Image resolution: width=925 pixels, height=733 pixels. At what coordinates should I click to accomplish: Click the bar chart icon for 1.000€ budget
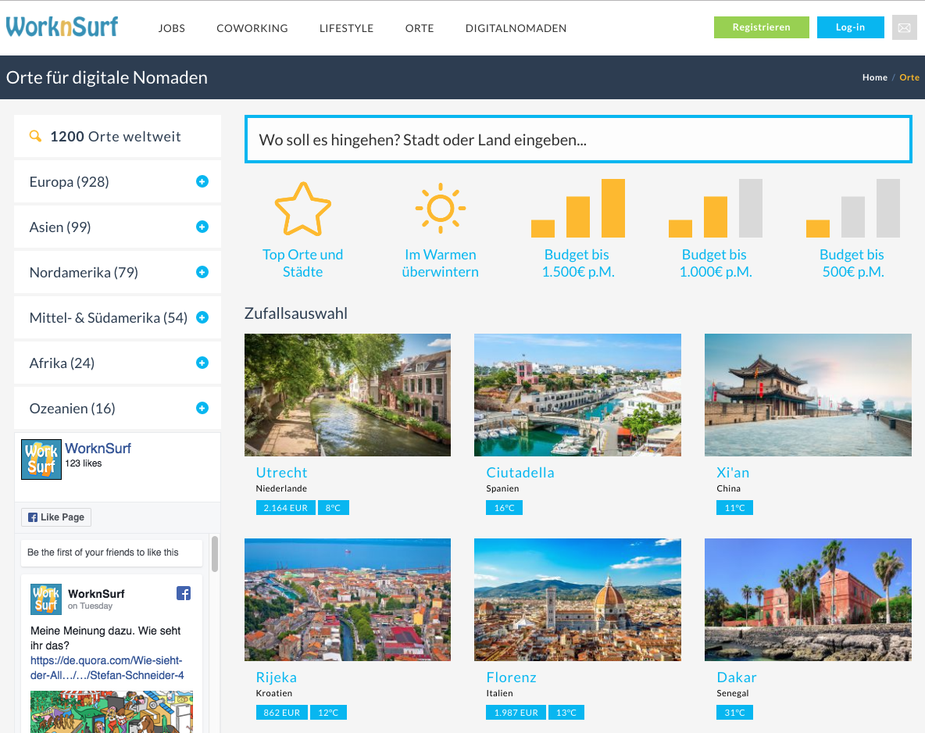pos(716,209)
